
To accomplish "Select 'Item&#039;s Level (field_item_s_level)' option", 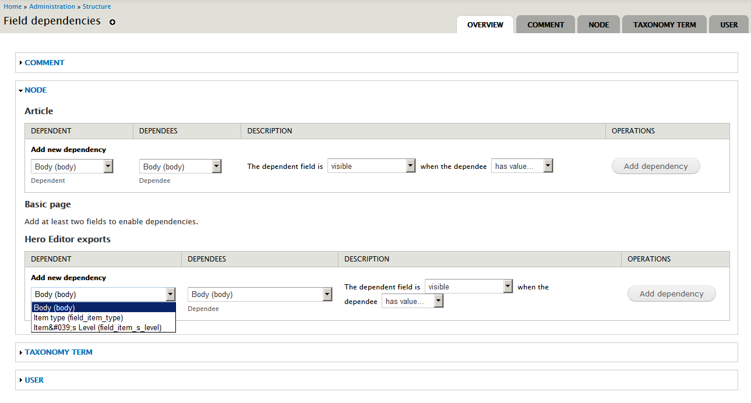I will tap(103, 327).
